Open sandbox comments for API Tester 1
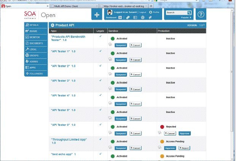The height and width of the screenshot is (161, 236). point(110,59)
